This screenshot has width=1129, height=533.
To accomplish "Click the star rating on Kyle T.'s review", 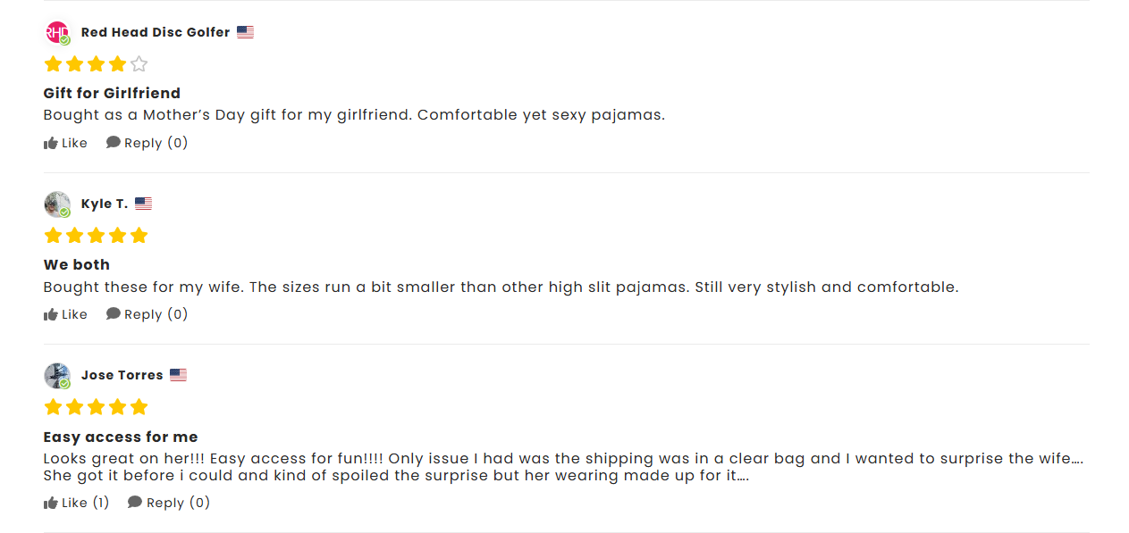I will [x=96, y=236].
